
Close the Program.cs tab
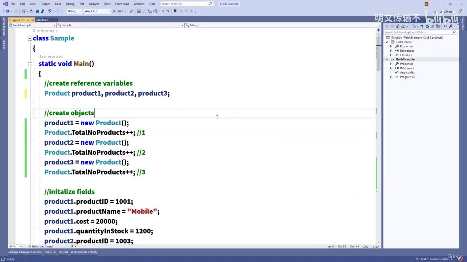pos(32,20)
